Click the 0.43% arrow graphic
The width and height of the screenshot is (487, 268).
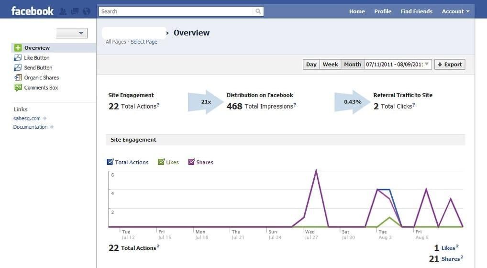coord(352,102)
